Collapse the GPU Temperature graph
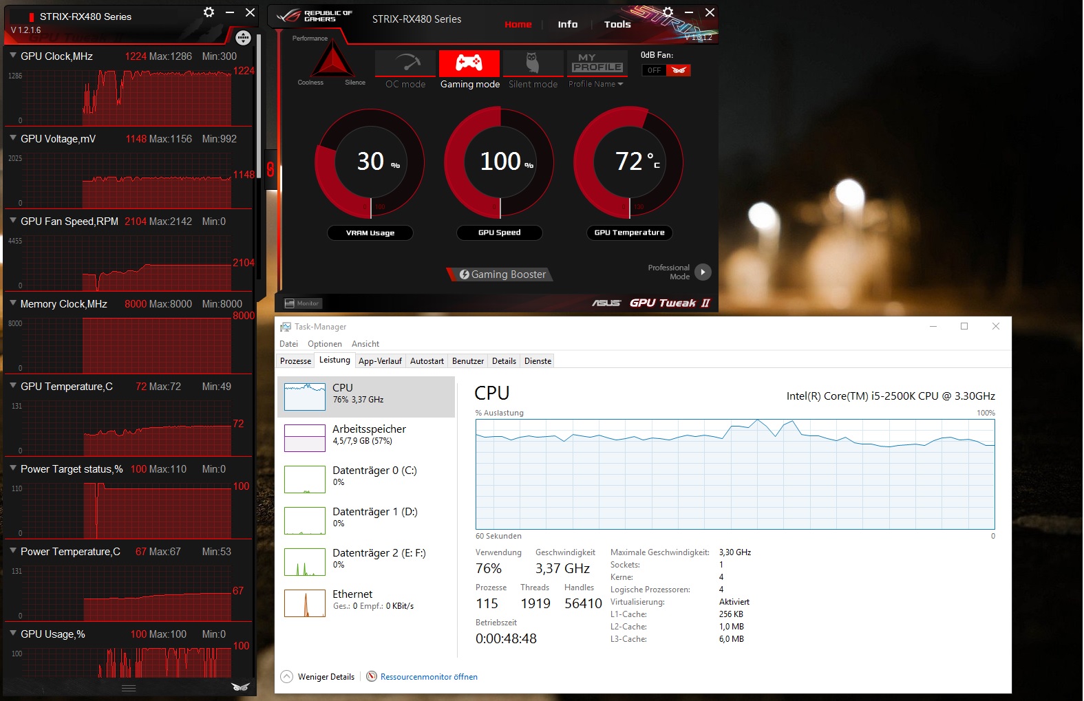This screenshot has height=701, width=1084. point(13,386)
